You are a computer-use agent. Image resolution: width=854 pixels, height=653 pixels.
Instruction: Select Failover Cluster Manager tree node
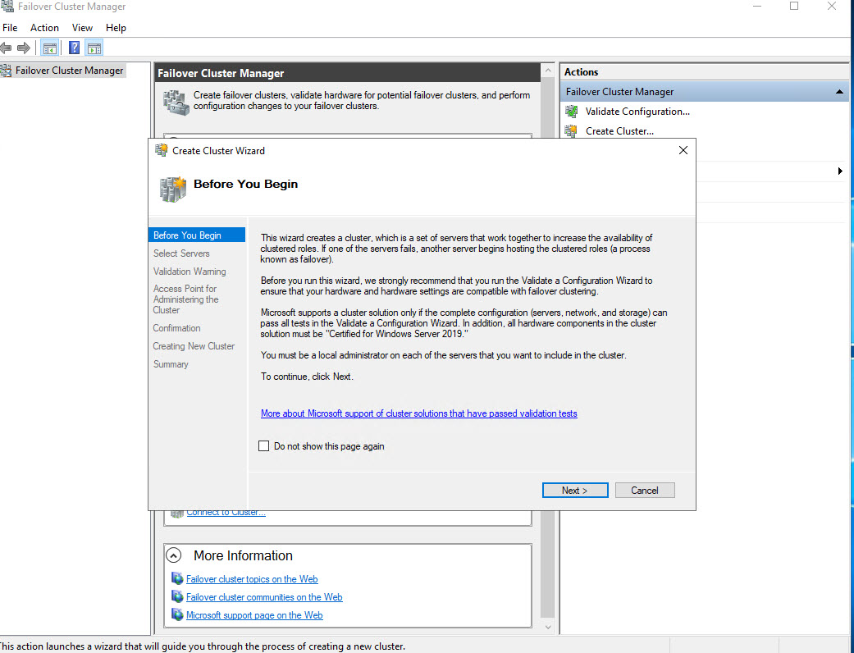pyautogui.click(x=70, y=71)
